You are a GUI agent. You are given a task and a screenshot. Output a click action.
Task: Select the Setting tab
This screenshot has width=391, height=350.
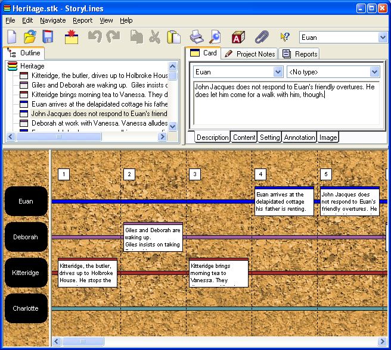tap(269, 137)
